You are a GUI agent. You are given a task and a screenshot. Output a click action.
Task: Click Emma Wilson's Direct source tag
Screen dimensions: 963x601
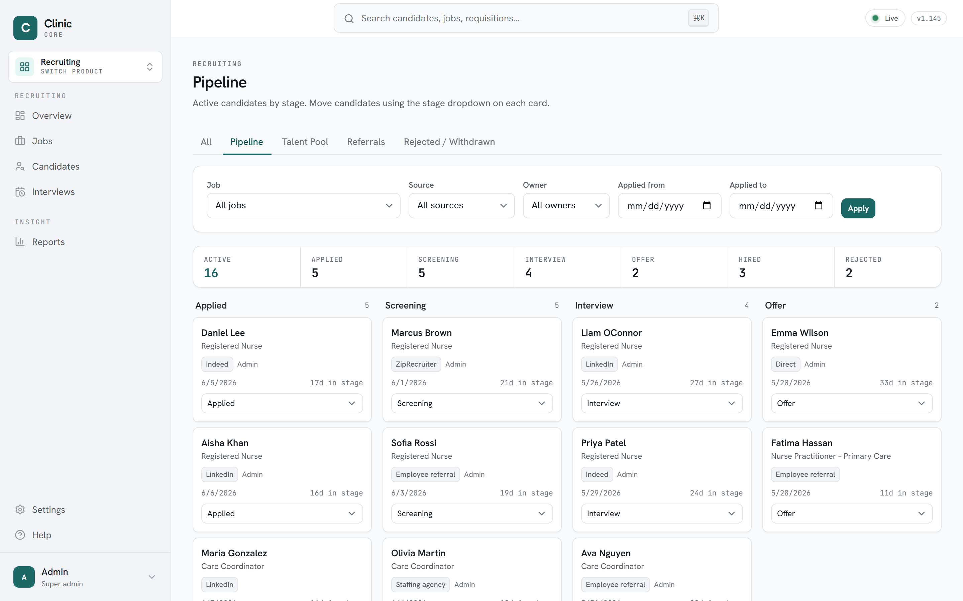785,364
